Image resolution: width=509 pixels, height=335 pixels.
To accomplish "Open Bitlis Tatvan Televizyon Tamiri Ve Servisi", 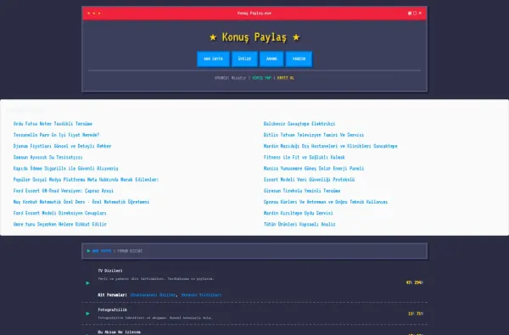I will coord(314,135).
